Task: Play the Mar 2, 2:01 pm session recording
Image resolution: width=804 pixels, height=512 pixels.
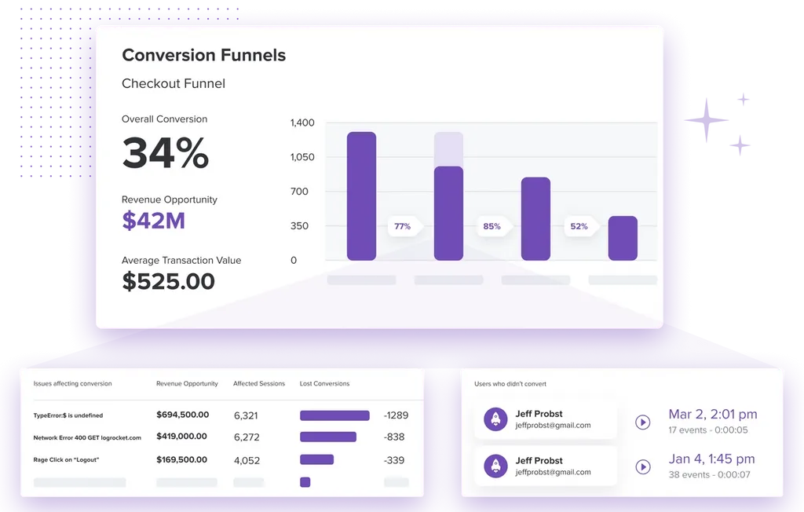Action: click(642, 422)
